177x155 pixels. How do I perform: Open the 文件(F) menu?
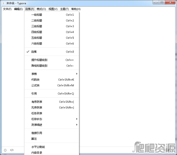(x=7, y=9)
